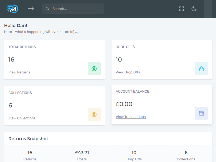216x162 pixels.
Task: Collapse the sidebar using the arrow icon
Action: click(x=31, y=8)
